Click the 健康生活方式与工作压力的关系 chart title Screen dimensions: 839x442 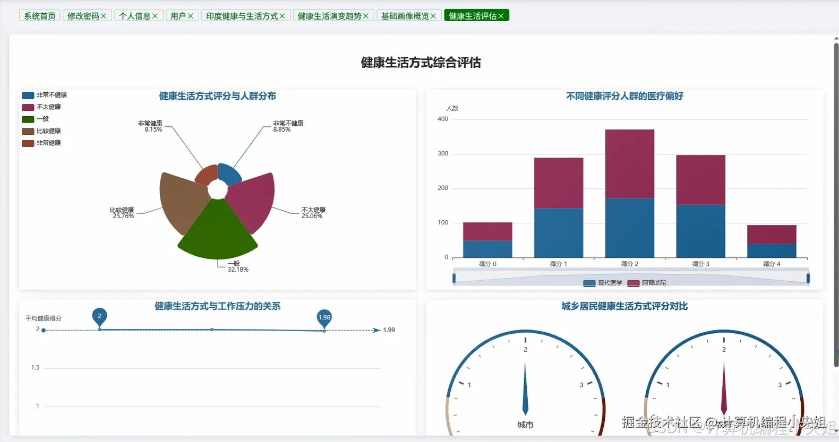[x=218, y=306]
